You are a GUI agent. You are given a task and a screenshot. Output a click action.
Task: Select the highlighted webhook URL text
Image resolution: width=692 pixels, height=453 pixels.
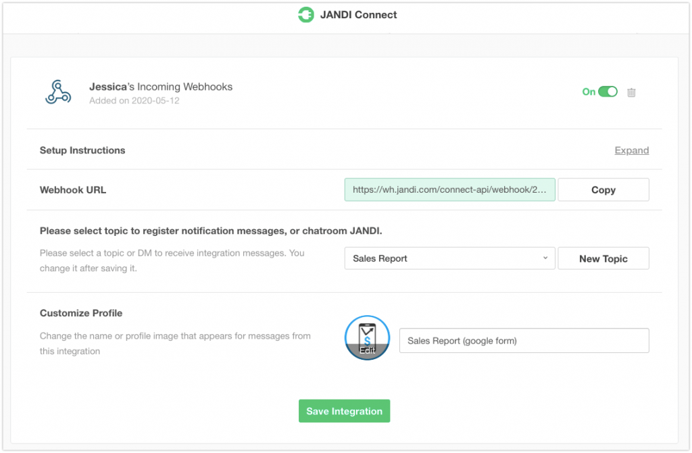tap(449, 190)
